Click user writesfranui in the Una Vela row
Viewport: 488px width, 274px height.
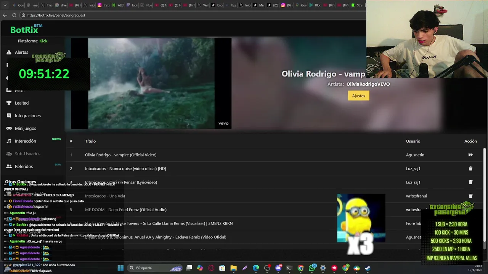coord(416,196)
